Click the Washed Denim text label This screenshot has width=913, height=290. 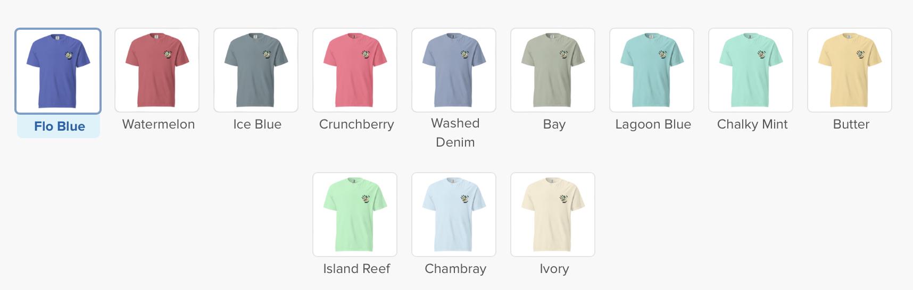tap(455, 133)
